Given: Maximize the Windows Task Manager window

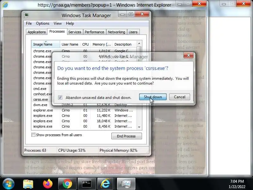Looking at the screenshot, I should point(131,14).
